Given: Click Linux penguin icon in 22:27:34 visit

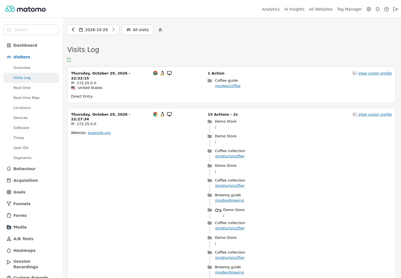Looking at the screenshot, I should point(162,114).
